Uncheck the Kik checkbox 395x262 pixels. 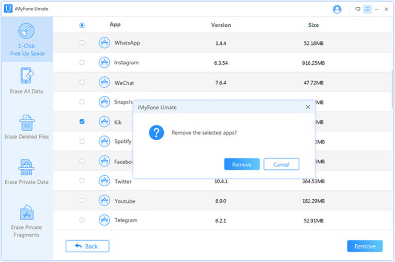tap(82, 122)
